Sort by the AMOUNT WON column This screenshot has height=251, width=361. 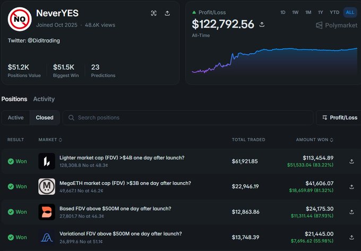tap(314, 140)
